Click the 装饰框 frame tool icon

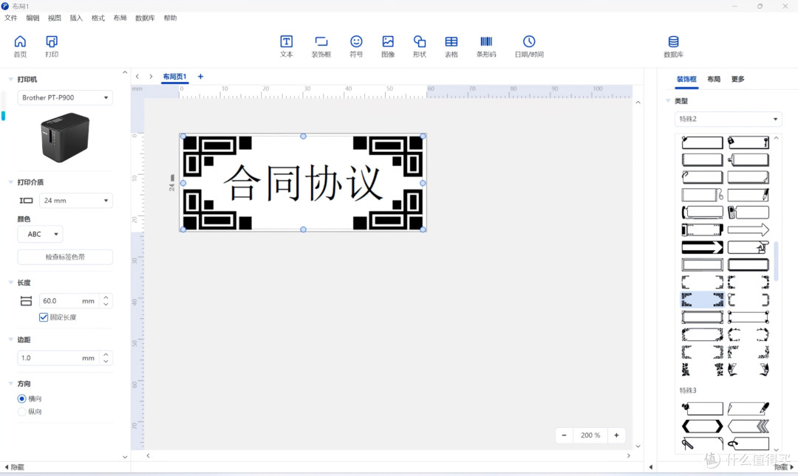point(321,46)
